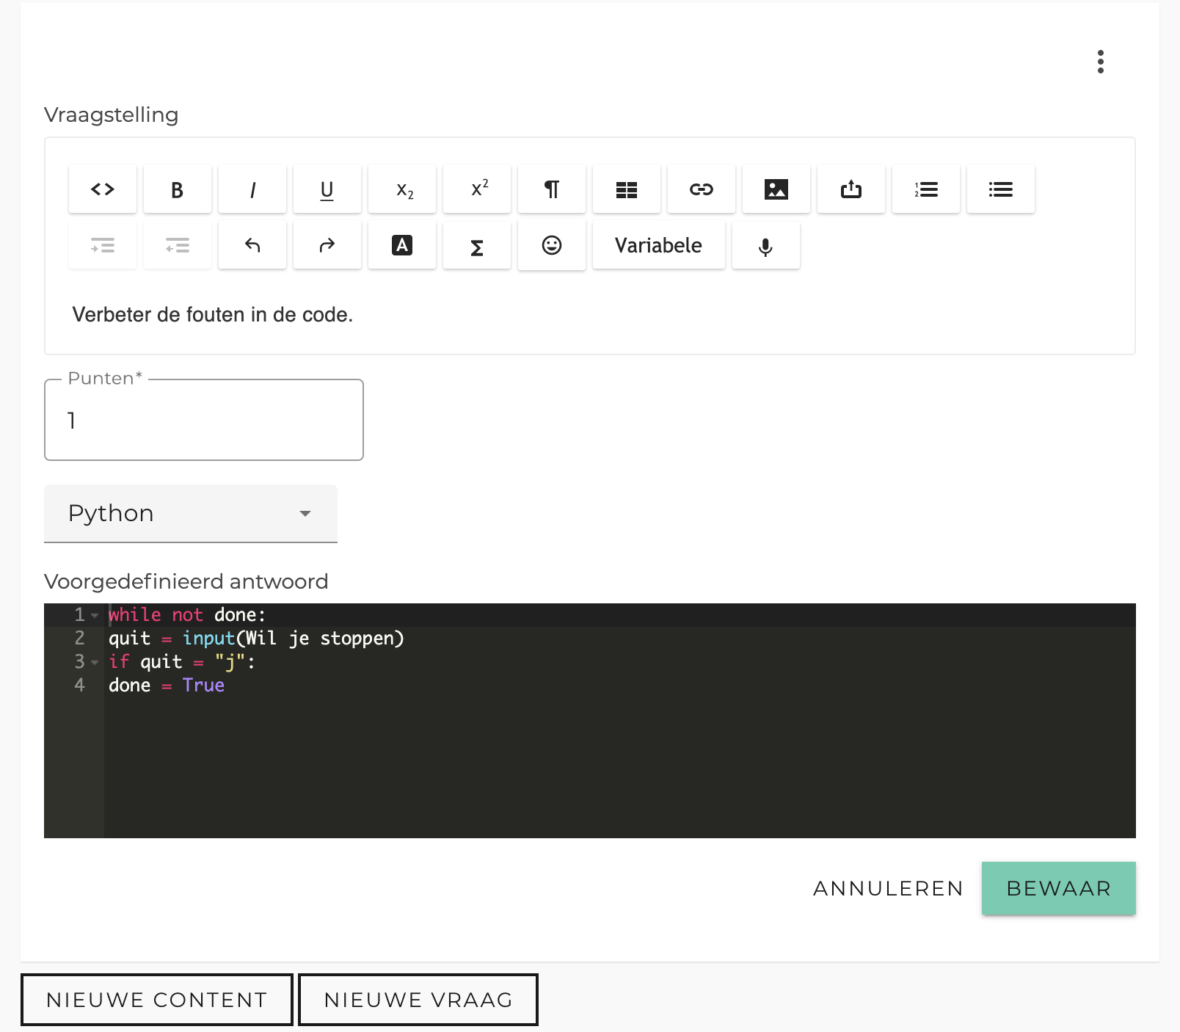Apply superscript formatting
The height and width of the screenshot is (1032, 1180).
[477, 189]
